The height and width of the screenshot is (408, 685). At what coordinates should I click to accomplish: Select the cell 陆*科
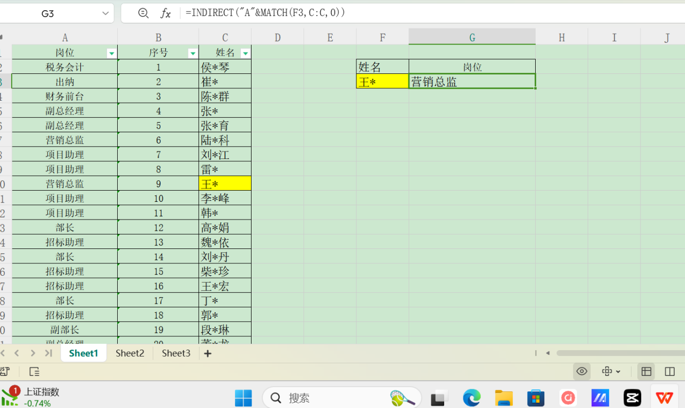coord(225,140)
